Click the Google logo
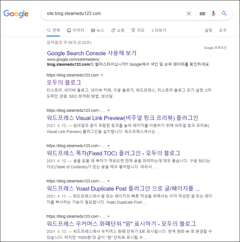 pos(16,14)
